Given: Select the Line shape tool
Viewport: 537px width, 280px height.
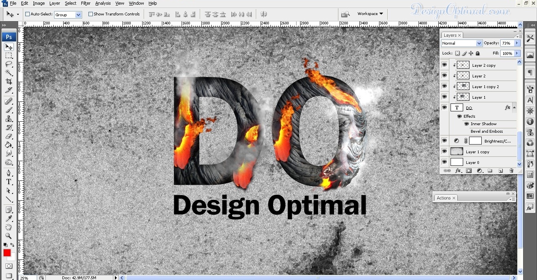Looking at the screenshot, I should pyautogui.click(x=9, y=199).
